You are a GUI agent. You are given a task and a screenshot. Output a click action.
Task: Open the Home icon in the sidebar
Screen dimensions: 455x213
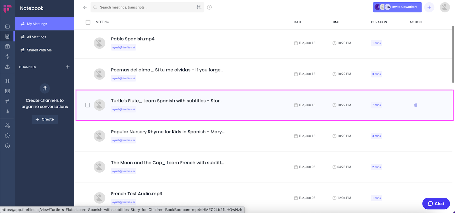pos(7,26)
